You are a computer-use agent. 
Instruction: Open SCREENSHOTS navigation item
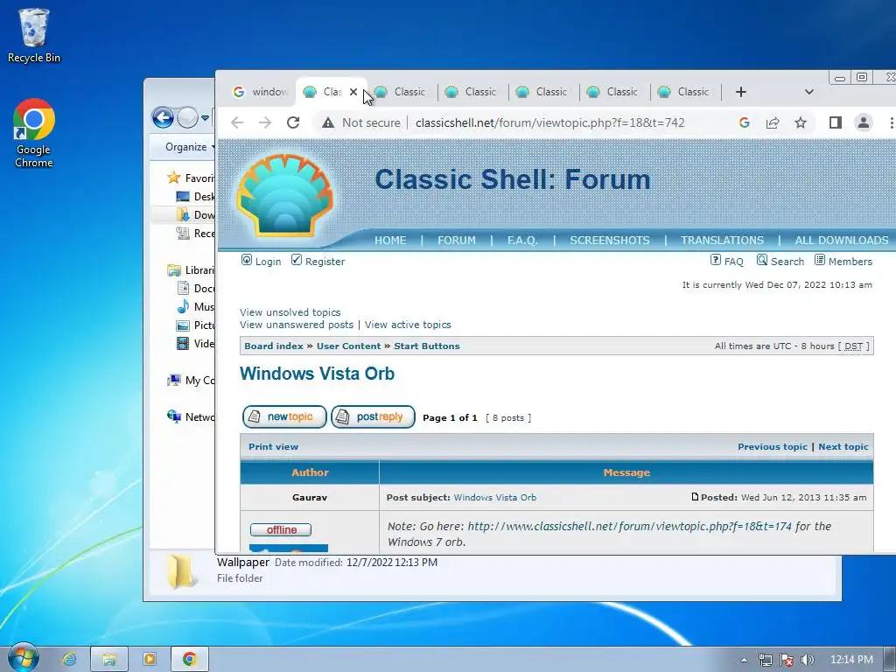point(610,241)
